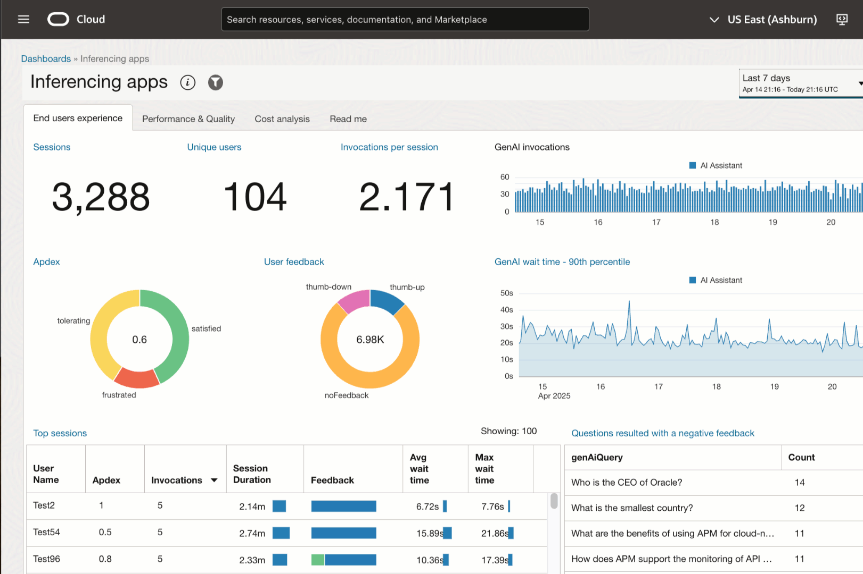Click the dashboard info icon

pos(187,82)
